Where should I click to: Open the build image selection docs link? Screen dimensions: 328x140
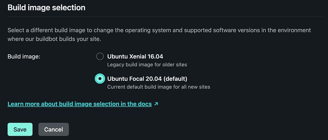coord(79,104)
